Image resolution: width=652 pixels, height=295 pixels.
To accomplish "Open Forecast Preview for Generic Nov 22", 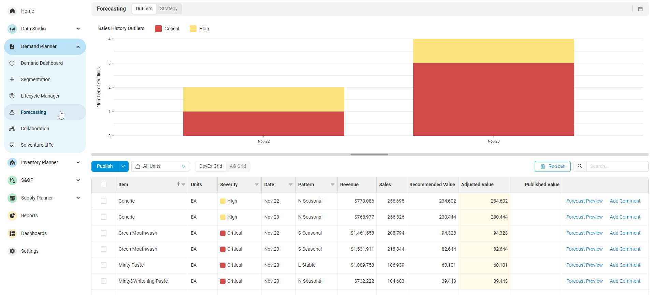I will pyautogui.click(x=584, y=201).
